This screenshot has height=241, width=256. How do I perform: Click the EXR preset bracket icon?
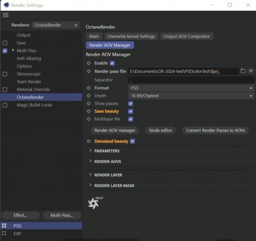[4, 233]
